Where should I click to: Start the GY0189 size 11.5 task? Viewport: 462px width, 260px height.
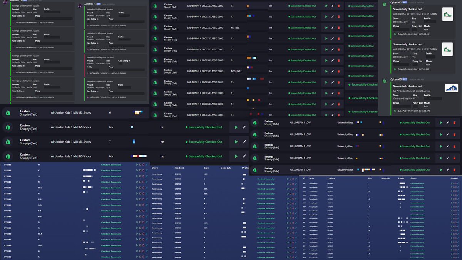[x=137, y=188]
